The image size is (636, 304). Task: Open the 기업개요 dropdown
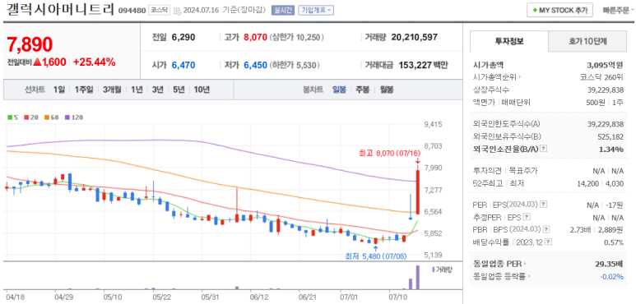(x=316, y=11)
